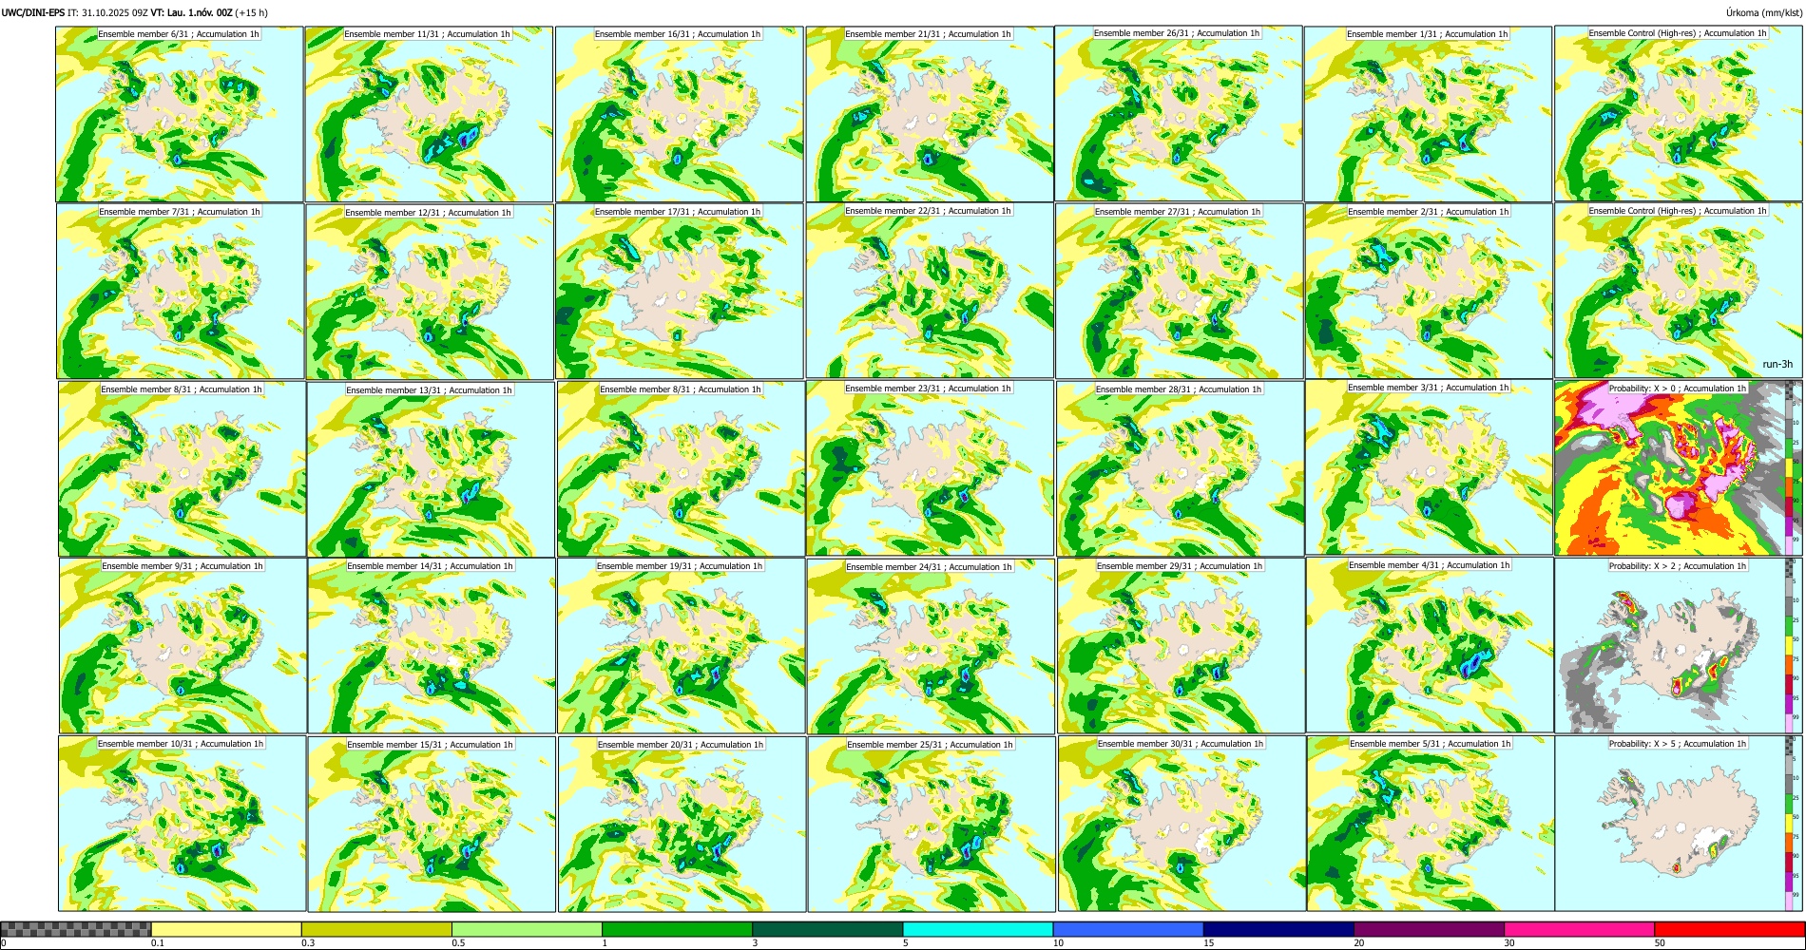Pick the dark green 3–5 legend swatch
The height and width of the screenshot is (950, 1806).
(x=827, y=929)
